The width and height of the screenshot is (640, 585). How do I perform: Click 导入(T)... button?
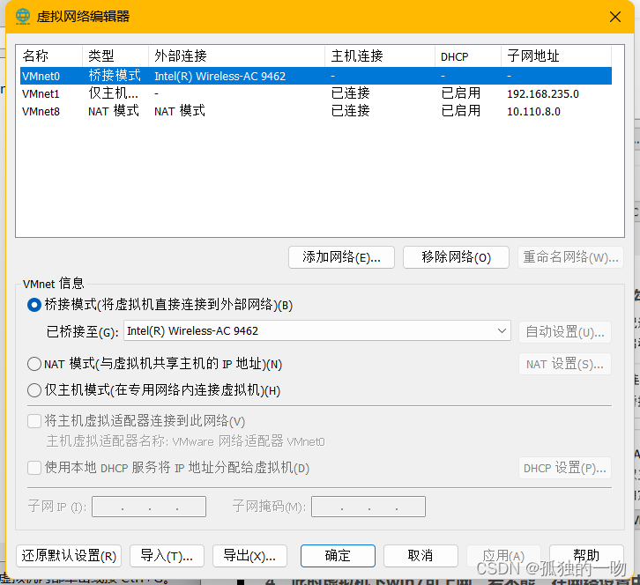click(x=167, y=556)
